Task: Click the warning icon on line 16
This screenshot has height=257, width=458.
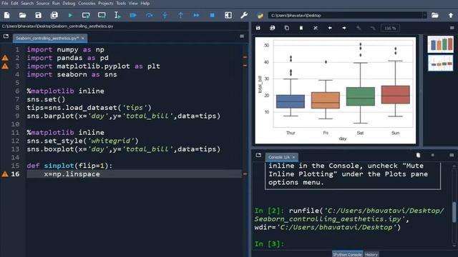Action: point(5,174)
